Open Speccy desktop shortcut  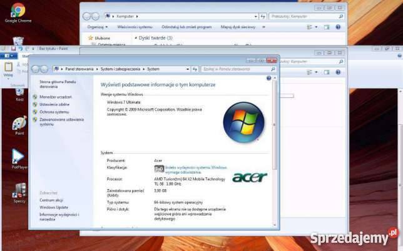tap(19, 191)
